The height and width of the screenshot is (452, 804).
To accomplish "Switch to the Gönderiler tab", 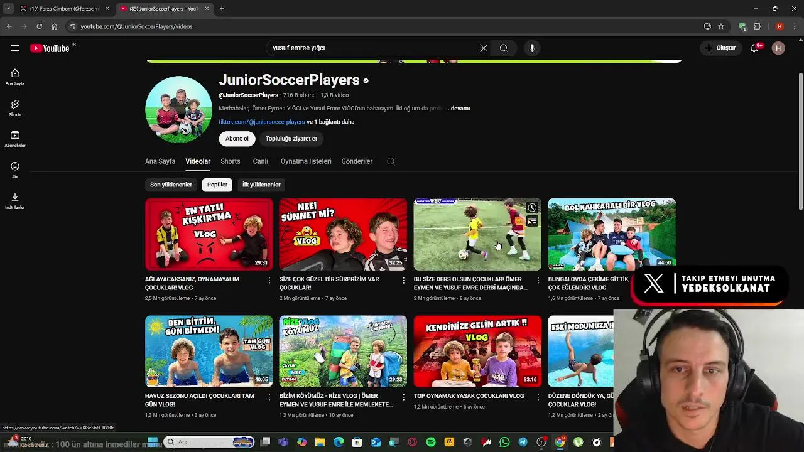I will point(357,161).
